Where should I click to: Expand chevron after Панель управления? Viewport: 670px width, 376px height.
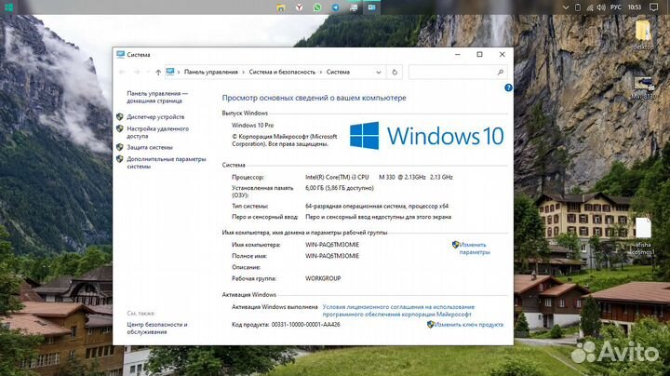click(x=244, y=73)
